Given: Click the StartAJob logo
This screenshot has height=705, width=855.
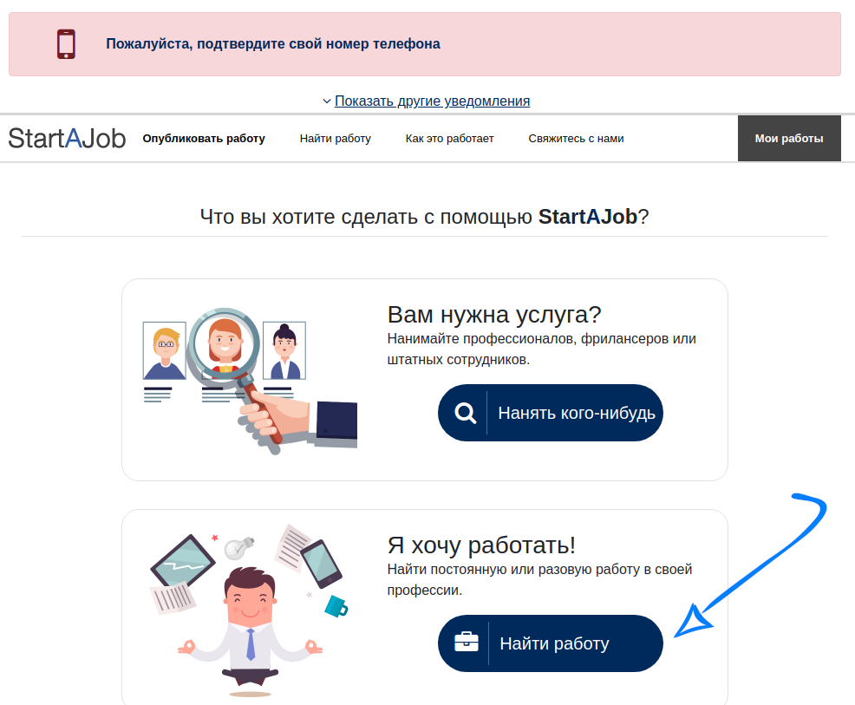Looking at the screenshot, I should [x=67, y=138].
